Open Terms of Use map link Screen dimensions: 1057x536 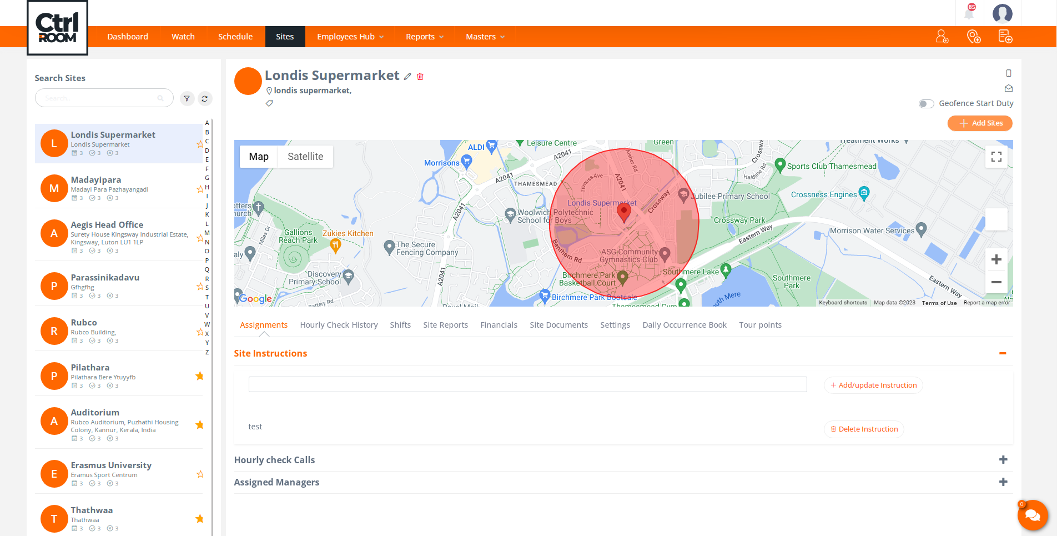pos(939,303)
